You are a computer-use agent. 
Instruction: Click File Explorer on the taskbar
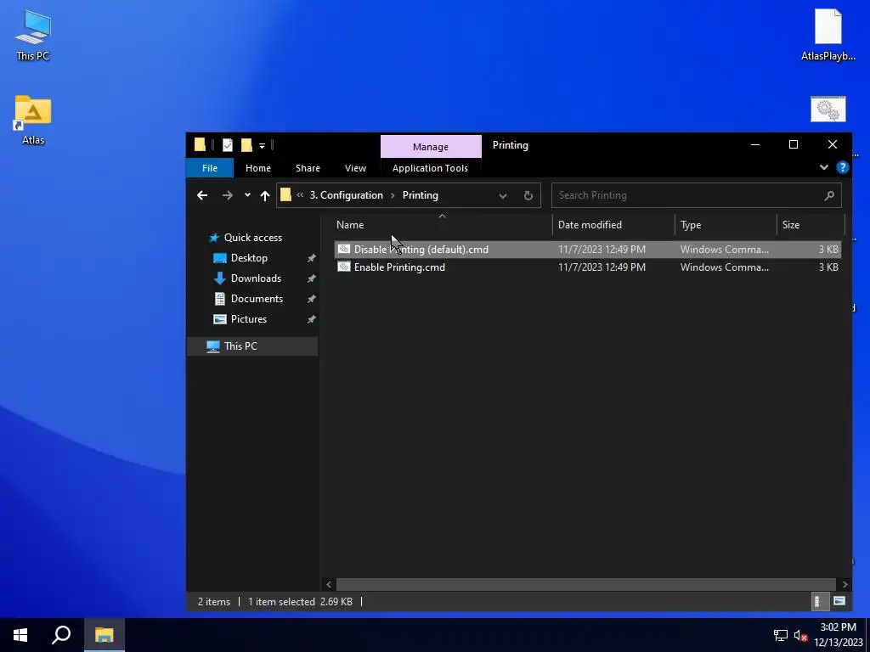(x=104, y=635)
